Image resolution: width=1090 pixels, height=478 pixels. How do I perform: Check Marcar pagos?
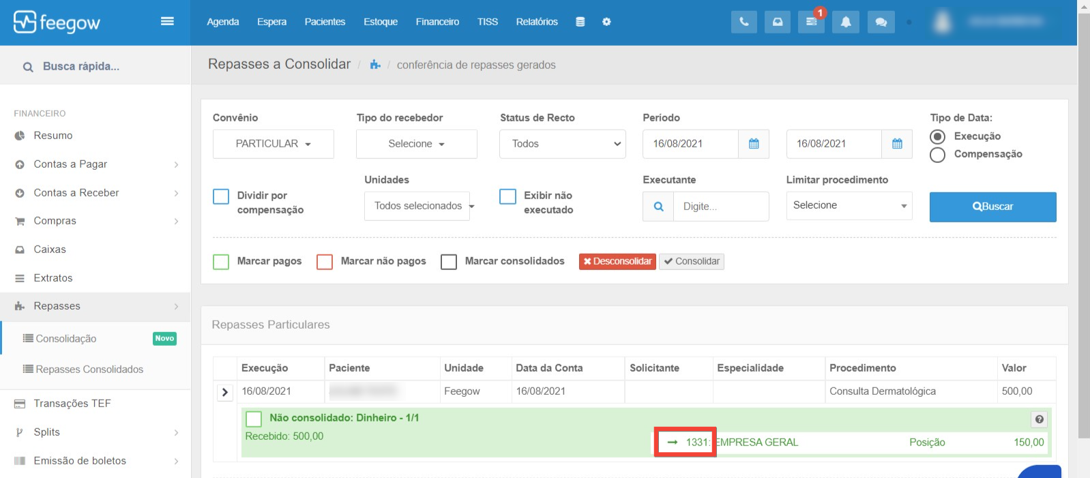click(221, 262)
